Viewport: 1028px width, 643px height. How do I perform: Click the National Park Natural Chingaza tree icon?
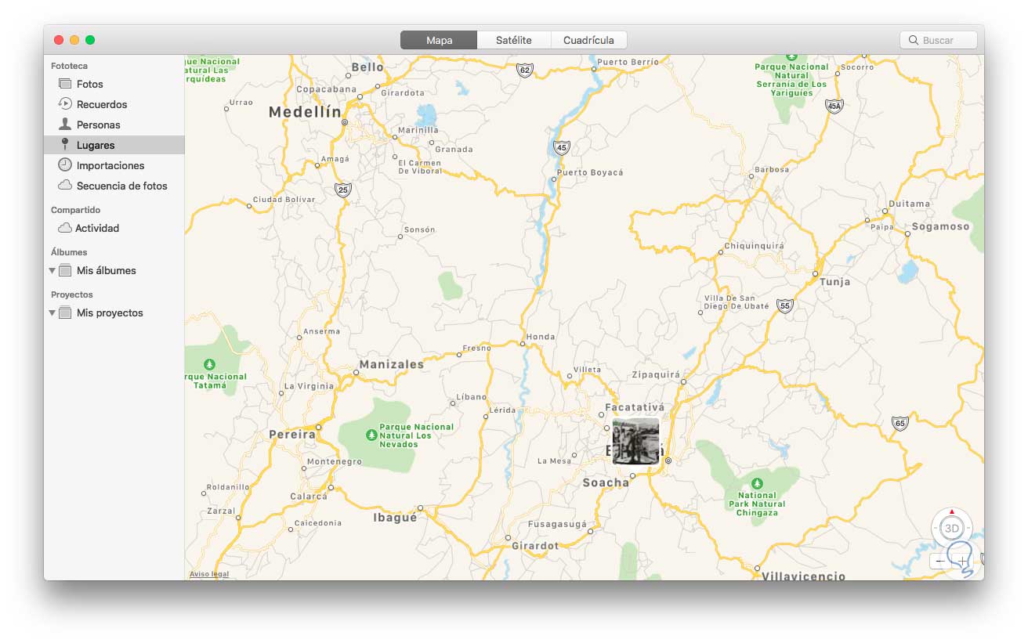757,483
